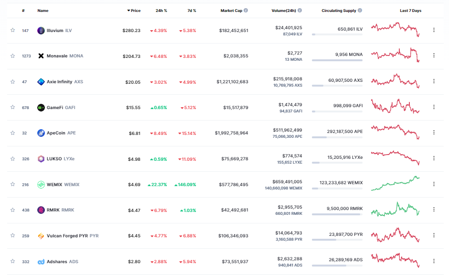Image resolution: width=449 pixels, height=278 pixels.
Task: Open the WEMIX more options menu
Action: pyautogui.click(x=434, y=184)
